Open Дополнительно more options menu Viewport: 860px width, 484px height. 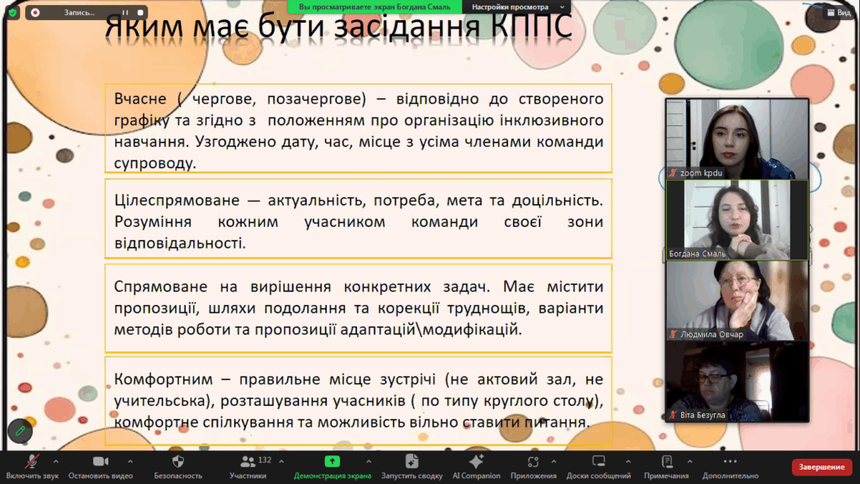click(729, 461)
